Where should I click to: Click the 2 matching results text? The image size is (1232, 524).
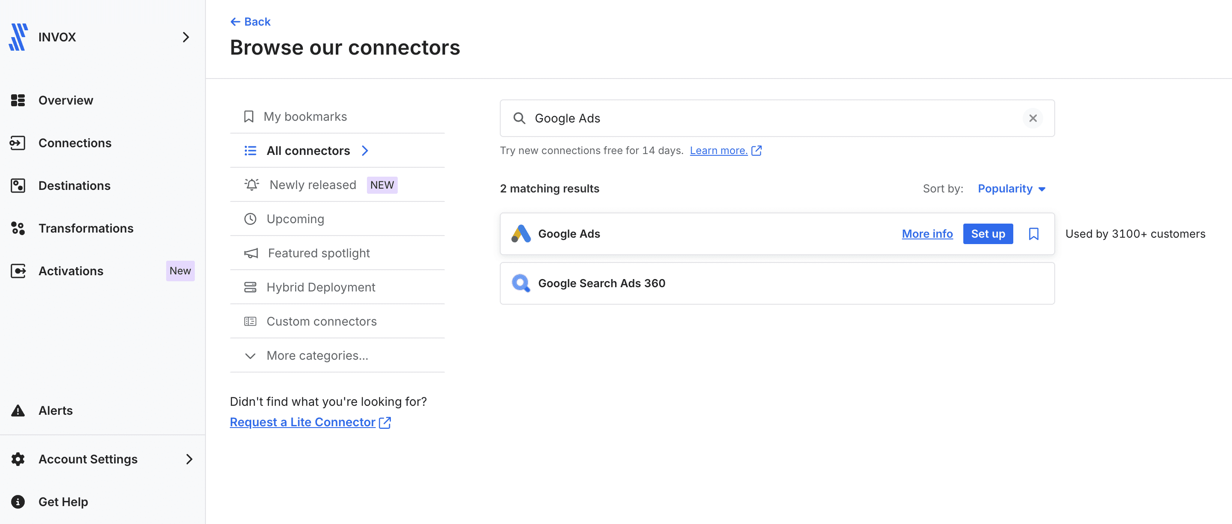[x=549, y=189]
